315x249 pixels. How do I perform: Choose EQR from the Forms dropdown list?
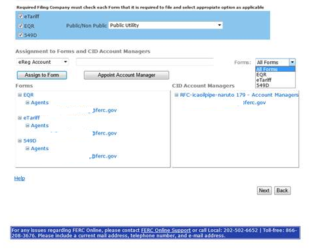(276, 74)
